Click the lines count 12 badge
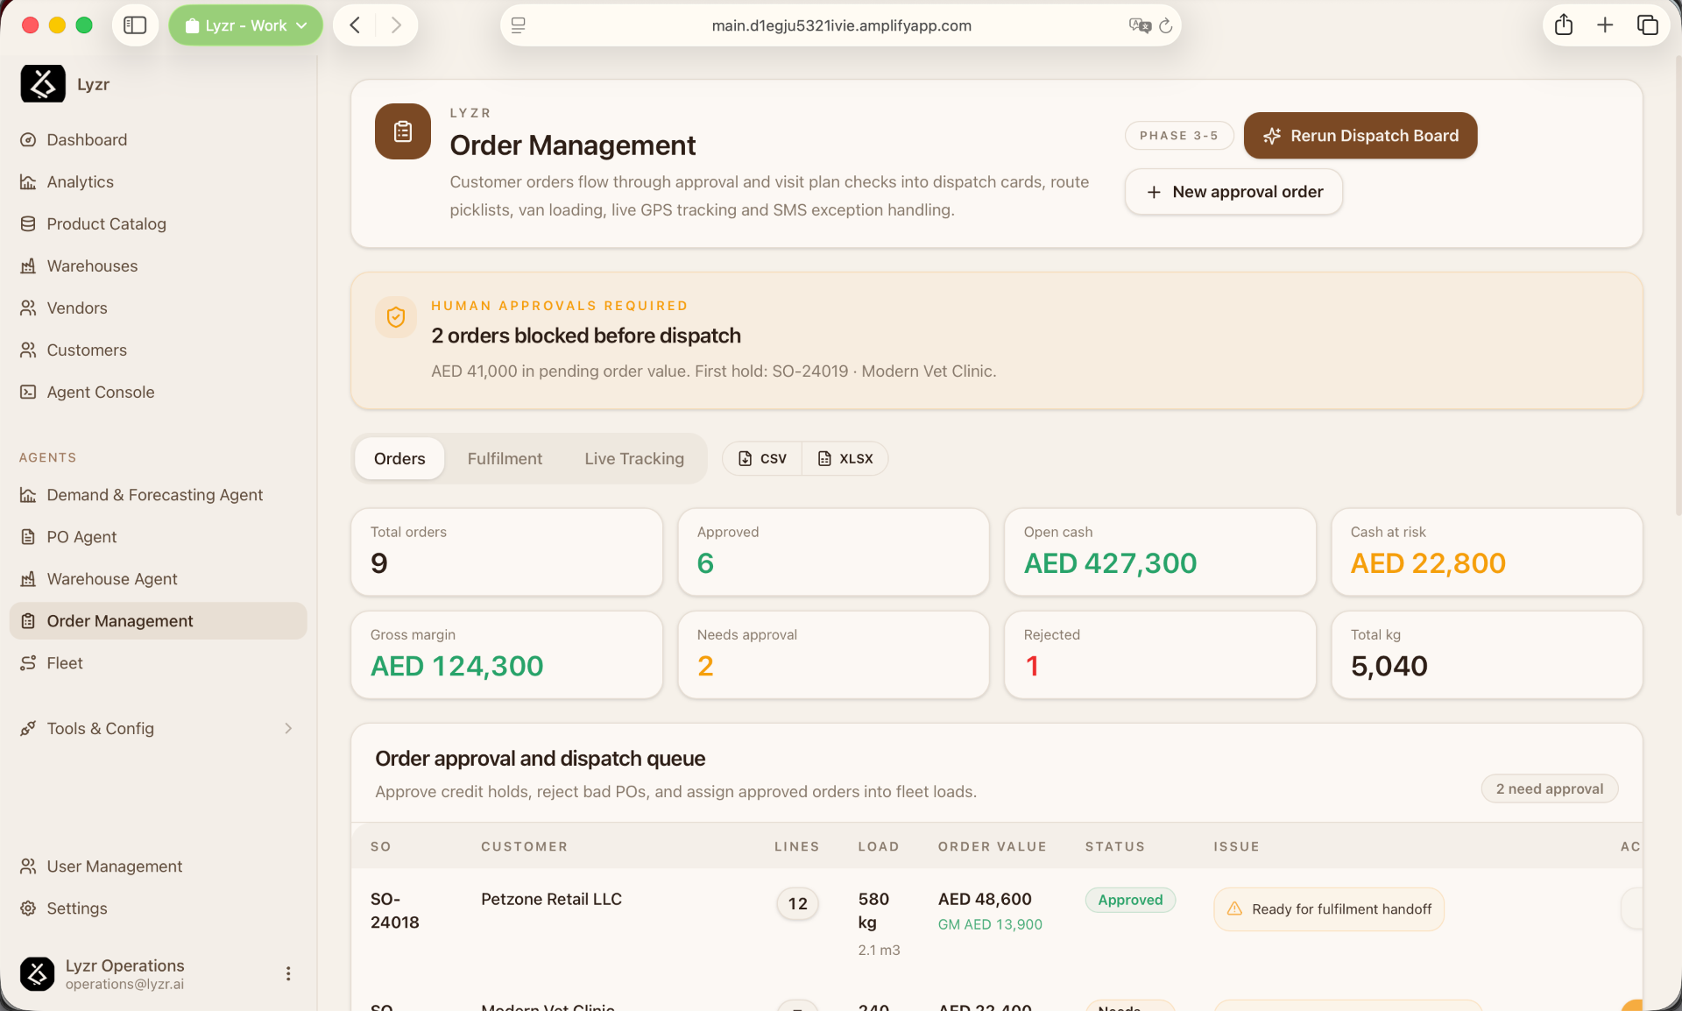 point(797,903)
